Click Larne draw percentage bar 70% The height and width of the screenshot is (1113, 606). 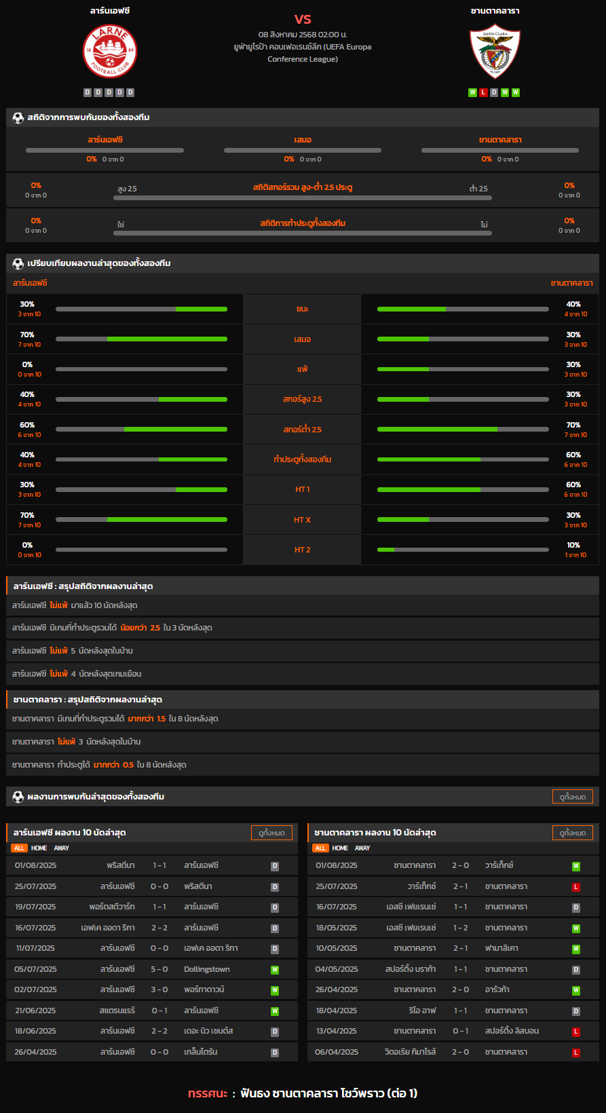141,339
